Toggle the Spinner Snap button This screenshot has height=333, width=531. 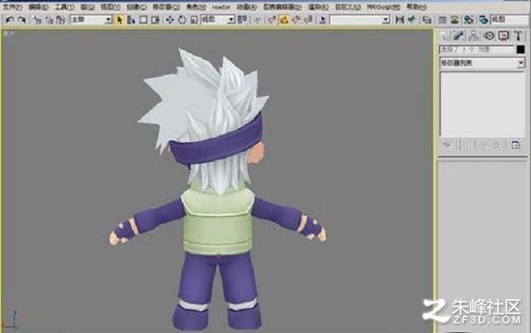coord(308,20)
